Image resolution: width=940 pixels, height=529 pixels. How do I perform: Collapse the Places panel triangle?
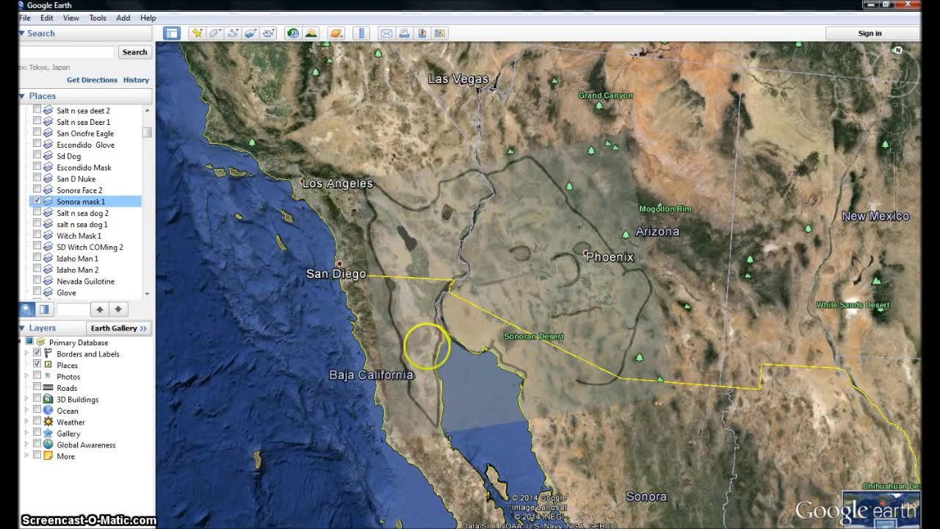22,96
